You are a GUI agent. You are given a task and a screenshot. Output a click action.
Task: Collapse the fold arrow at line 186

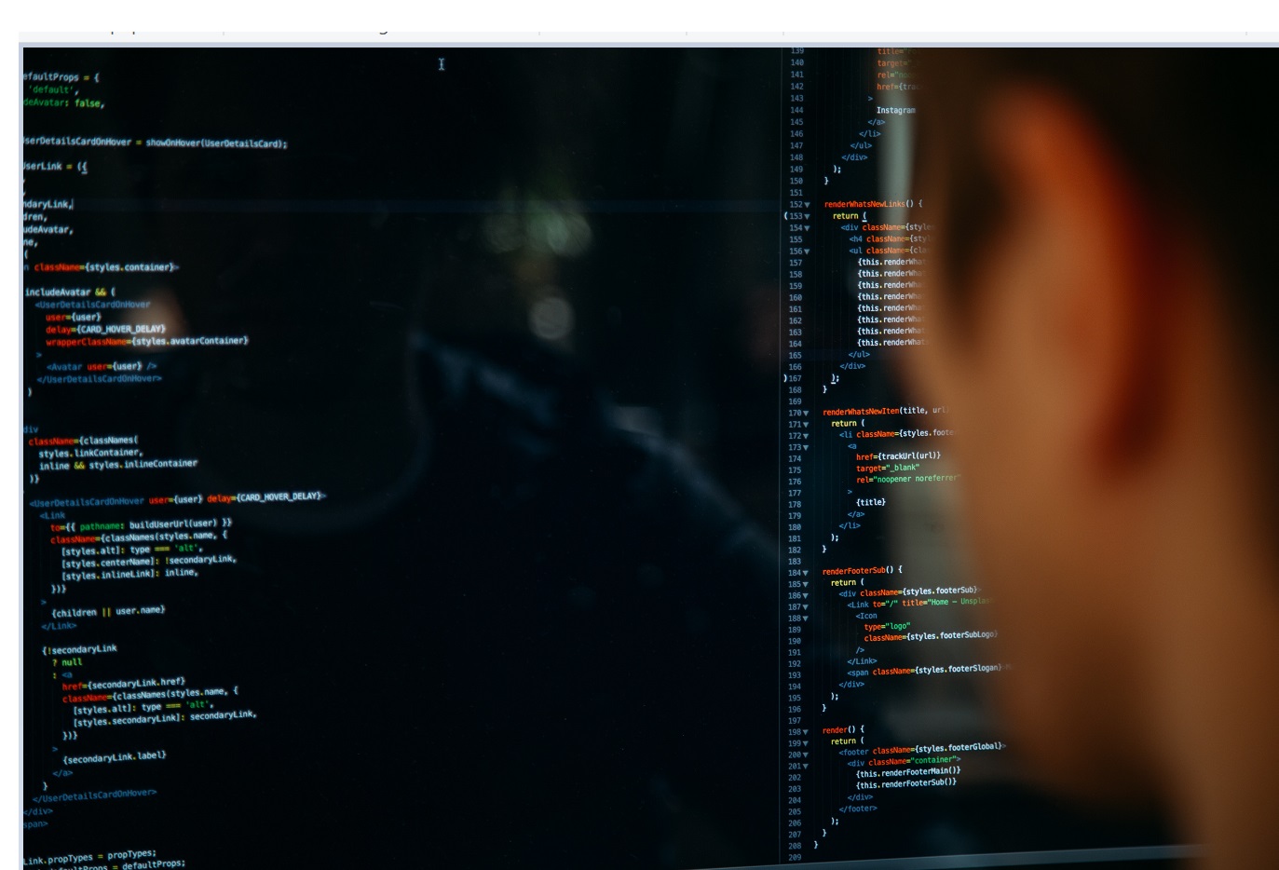(x=805, y=596)
